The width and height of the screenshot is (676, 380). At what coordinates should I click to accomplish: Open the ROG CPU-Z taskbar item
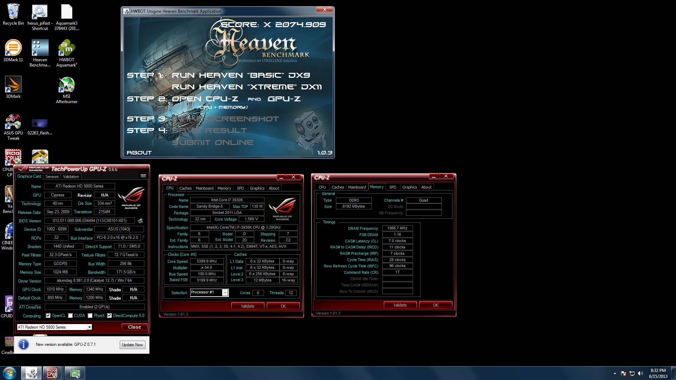click(52, 373)
